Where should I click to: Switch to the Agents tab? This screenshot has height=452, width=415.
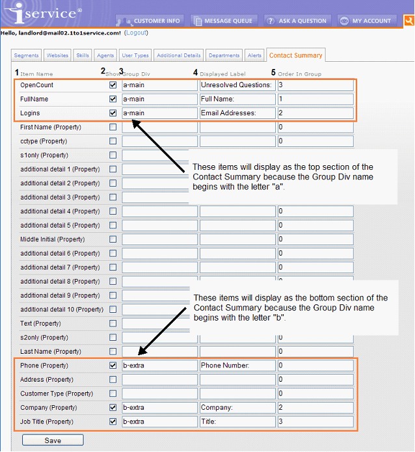coord(105,55)
